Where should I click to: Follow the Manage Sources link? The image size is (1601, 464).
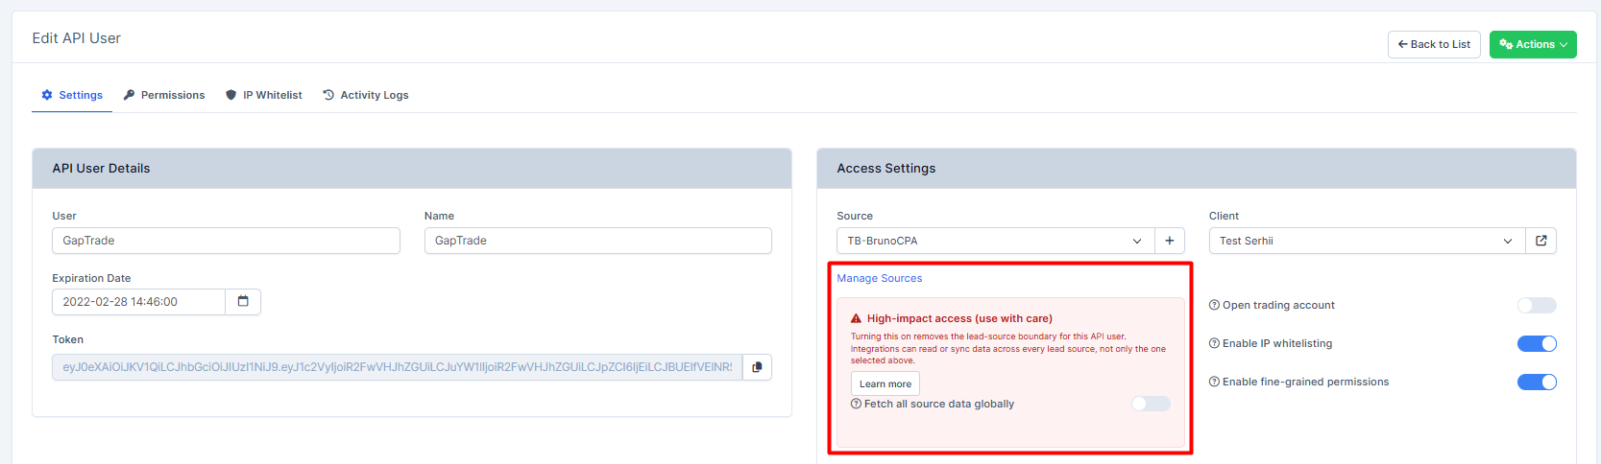point(879,278)
